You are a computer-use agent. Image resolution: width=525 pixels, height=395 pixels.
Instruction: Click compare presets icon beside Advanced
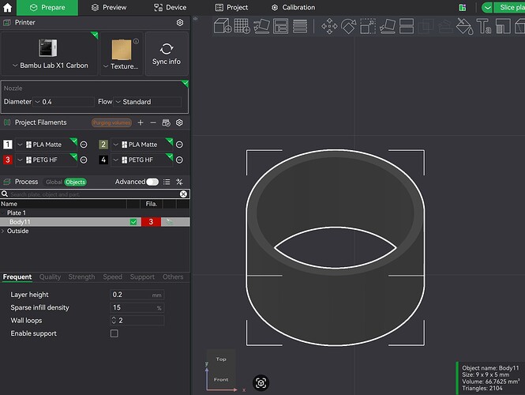[179, 182]
